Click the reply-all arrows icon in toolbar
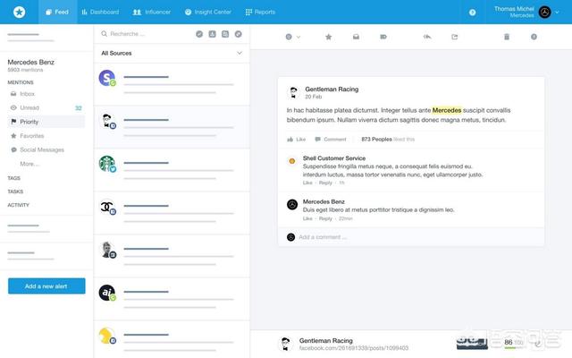Screen dimensions: 572x358 [x=427, y=37]
